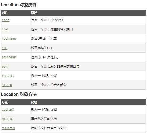Click the text 返回一个URL服务器使用的端口号

tap(55, 66)
